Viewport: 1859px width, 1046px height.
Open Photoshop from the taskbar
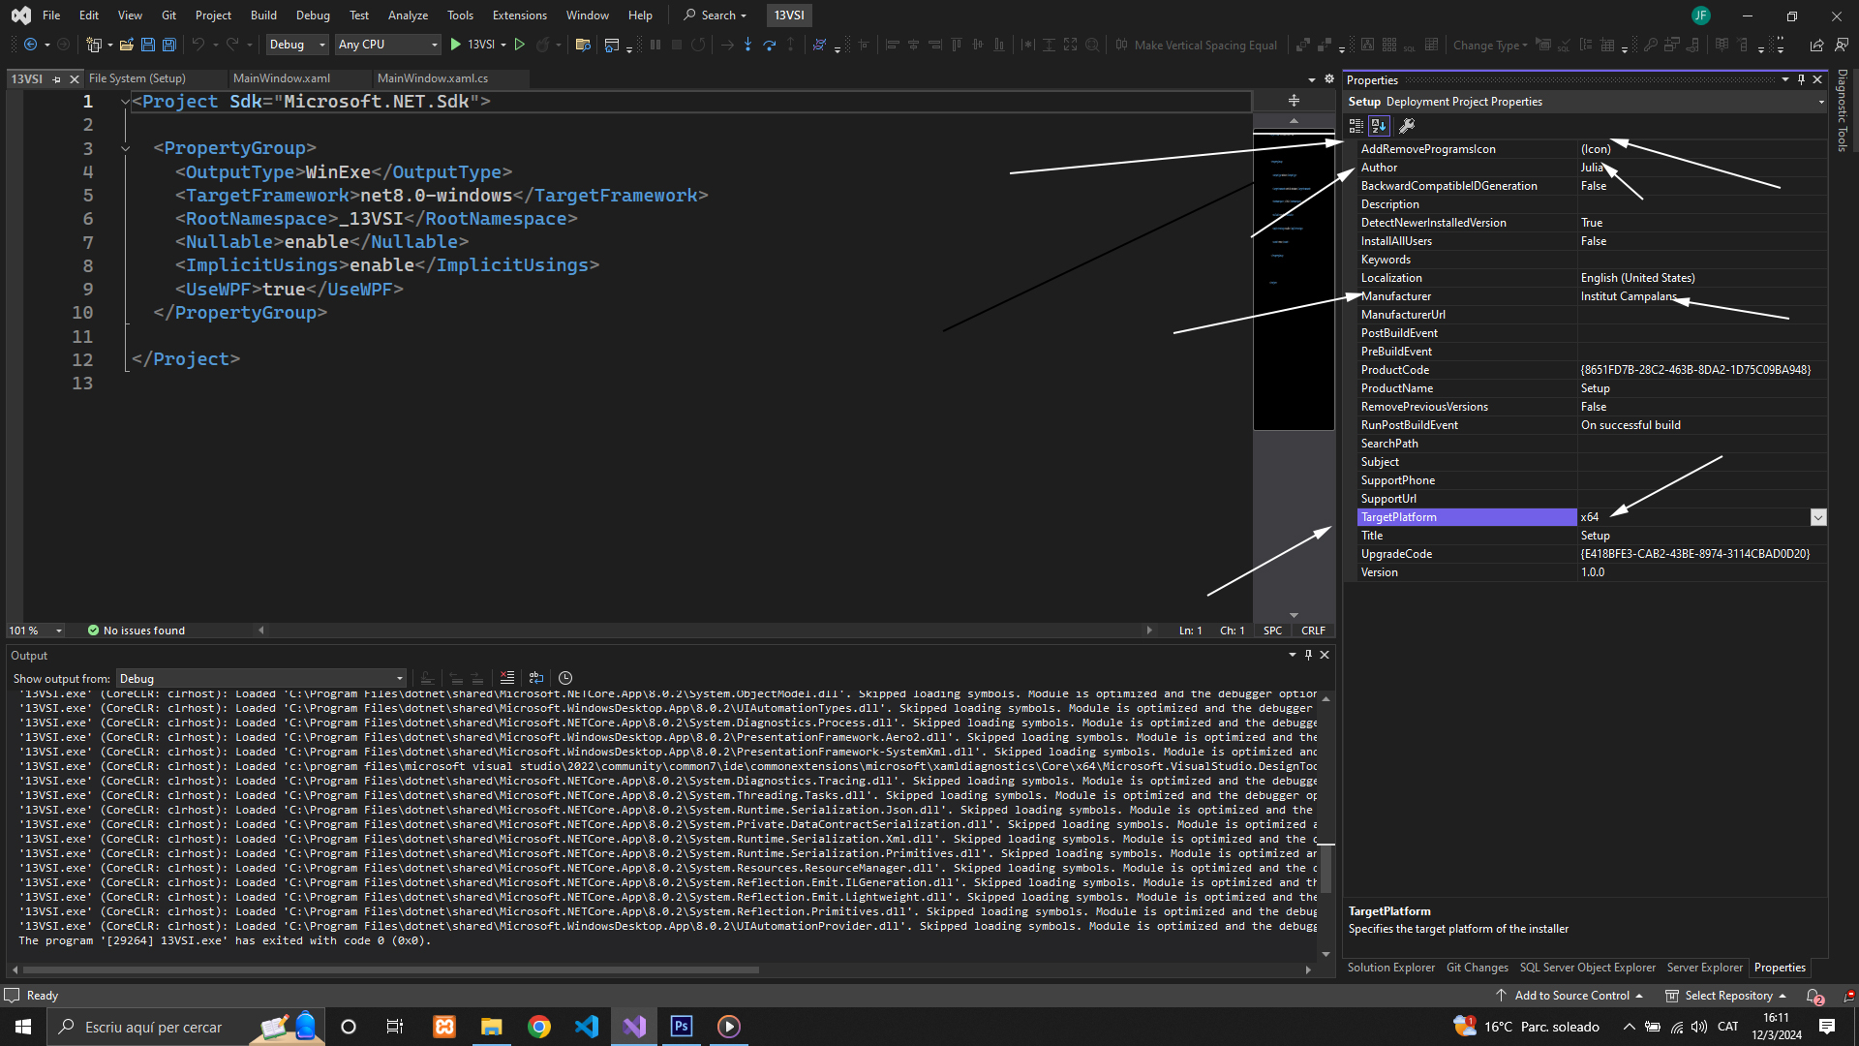click(682, 1027)
